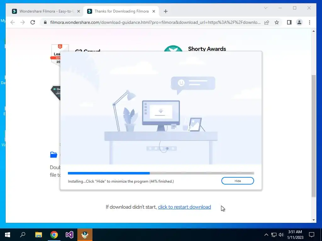Open the Chrome three-dot menu
The width and height of the screenshot is (322, 241).
point(309,22)
